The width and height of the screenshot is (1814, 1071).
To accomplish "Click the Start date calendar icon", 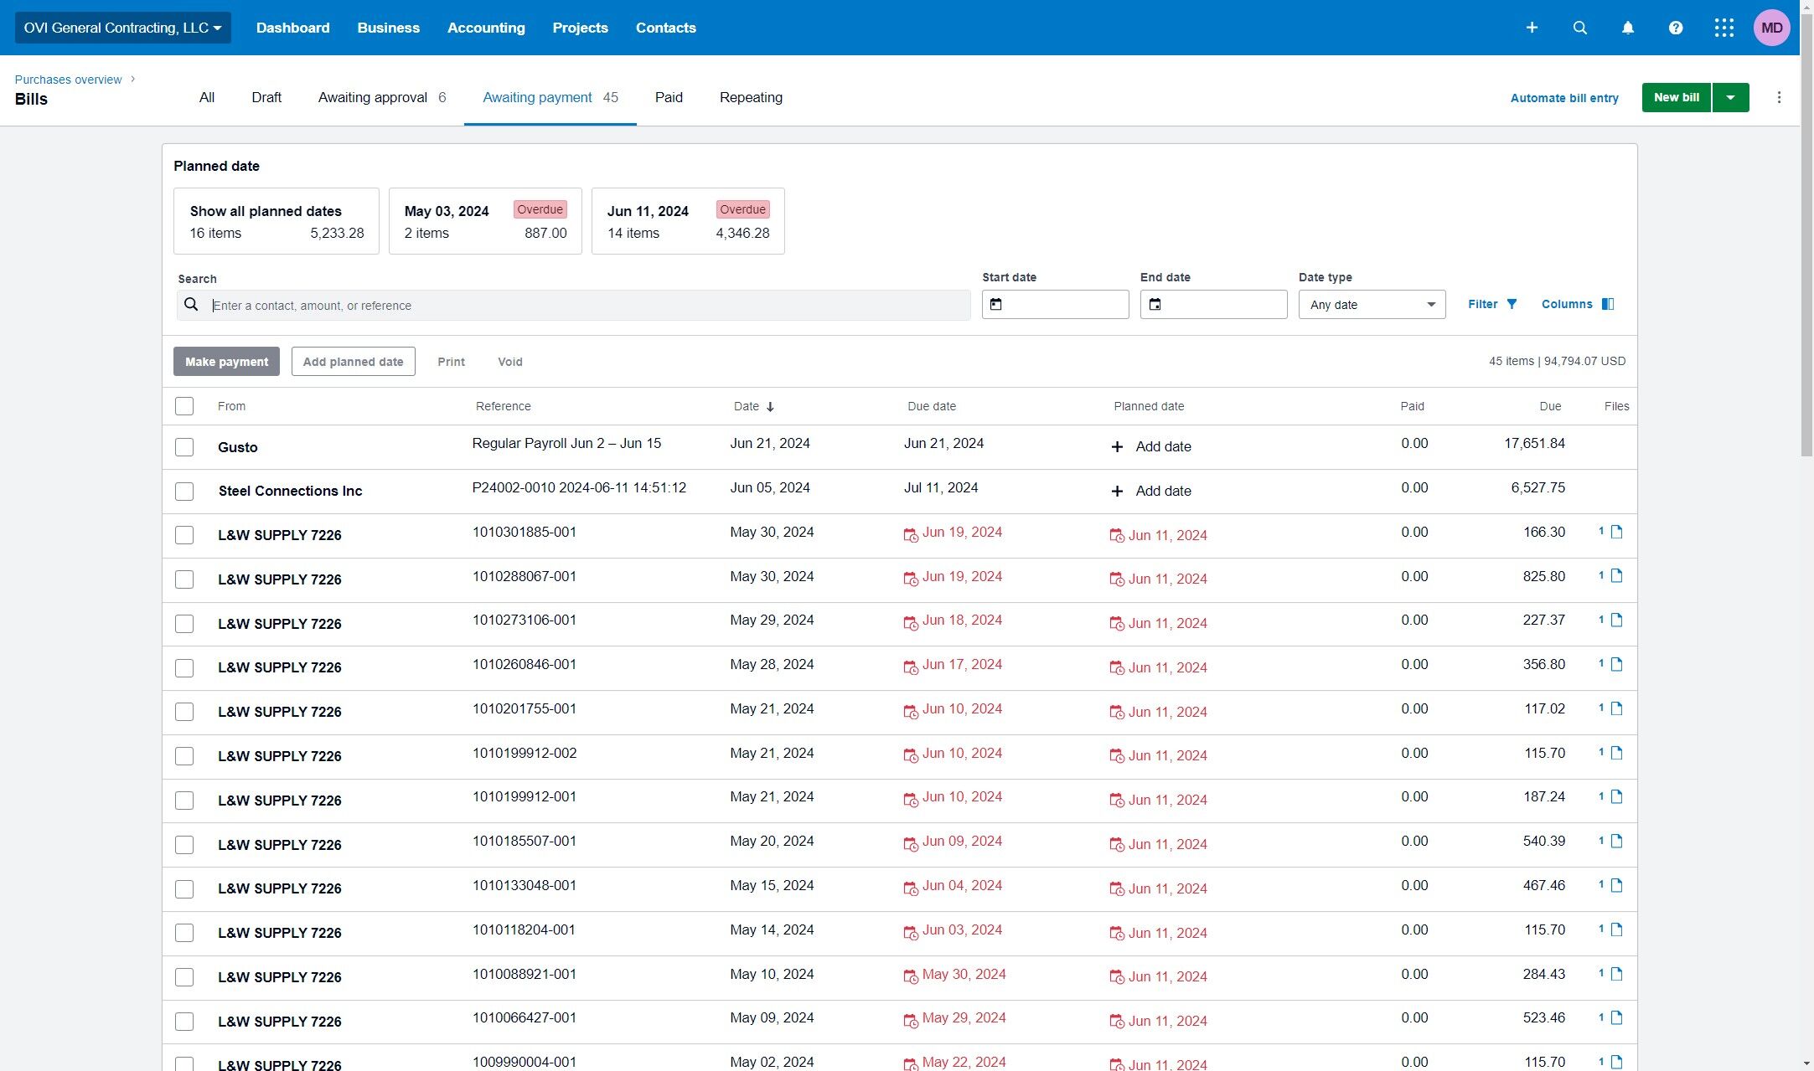I will [995, 305].
